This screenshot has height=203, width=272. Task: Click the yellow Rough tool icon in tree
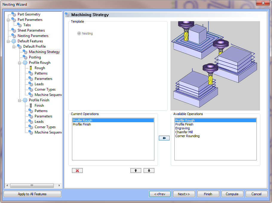tap(31, 68)
